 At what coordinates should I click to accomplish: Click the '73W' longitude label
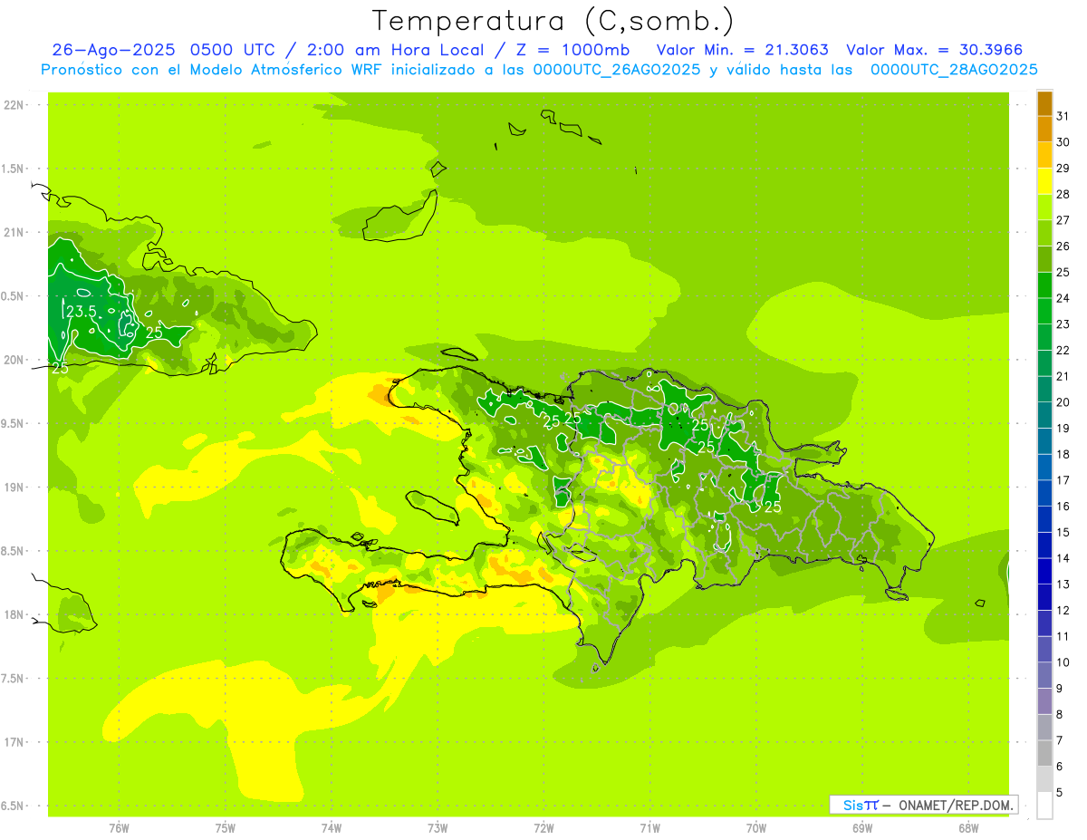(x=438, y=828)
